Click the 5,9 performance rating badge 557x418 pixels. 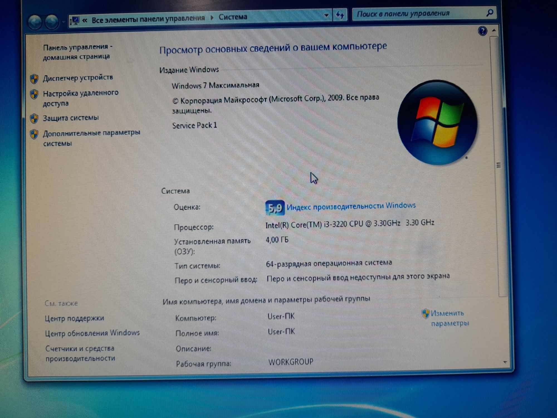pyautogui.click(x=275, y=208)
